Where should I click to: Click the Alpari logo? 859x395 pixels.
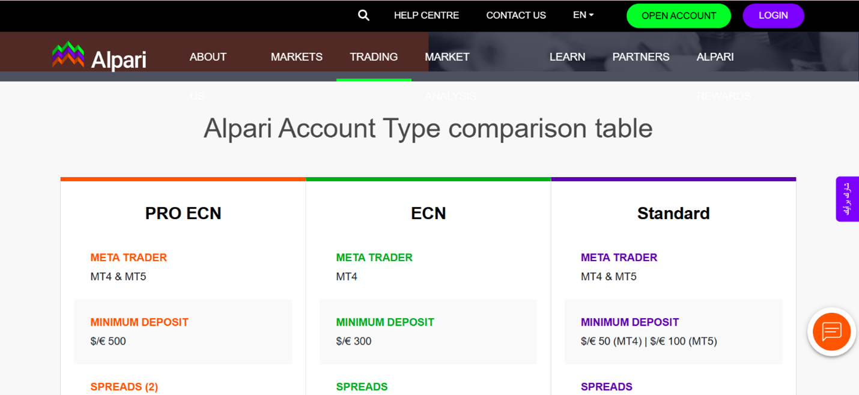(x=99, y=57)
